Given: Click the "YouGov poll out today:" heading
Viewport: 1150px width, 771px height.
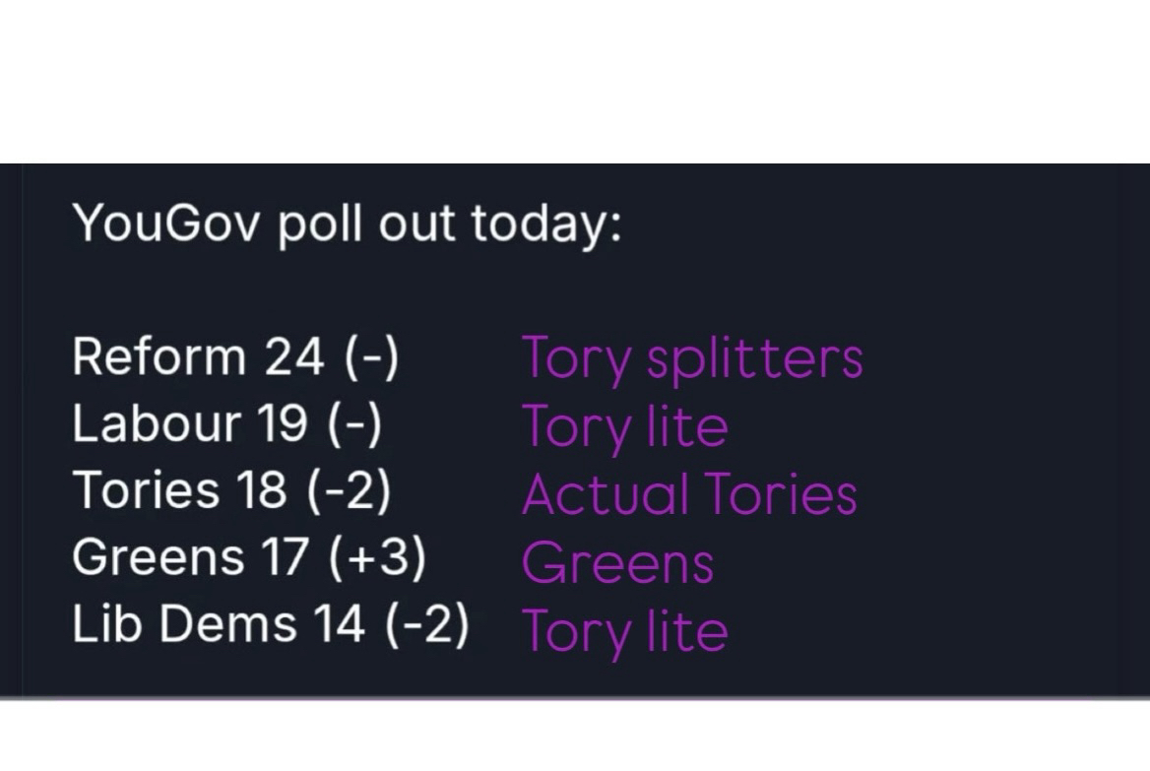Looking at the screenshot, I should click(347, 223).
